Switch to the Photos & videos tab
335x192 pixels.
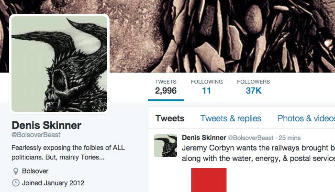click(306, 118)
